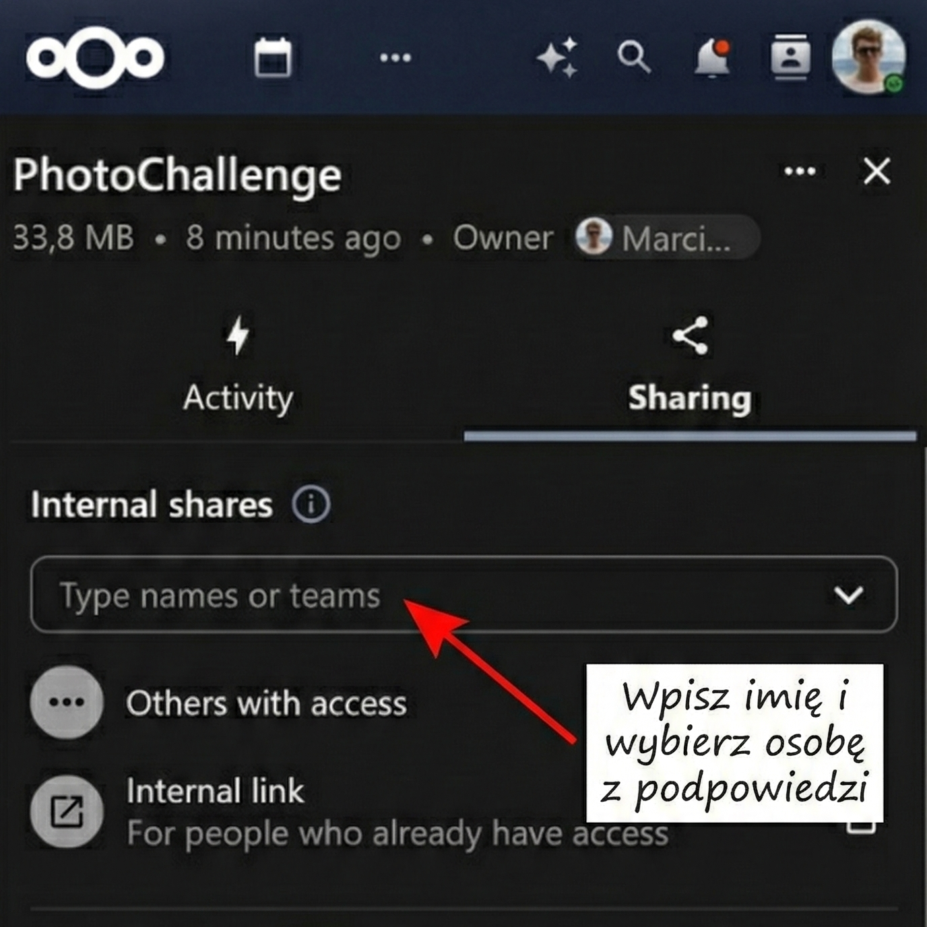Click the Type names or teams field
This screenshot has width=927, height=927.
(x=463, y=595)
